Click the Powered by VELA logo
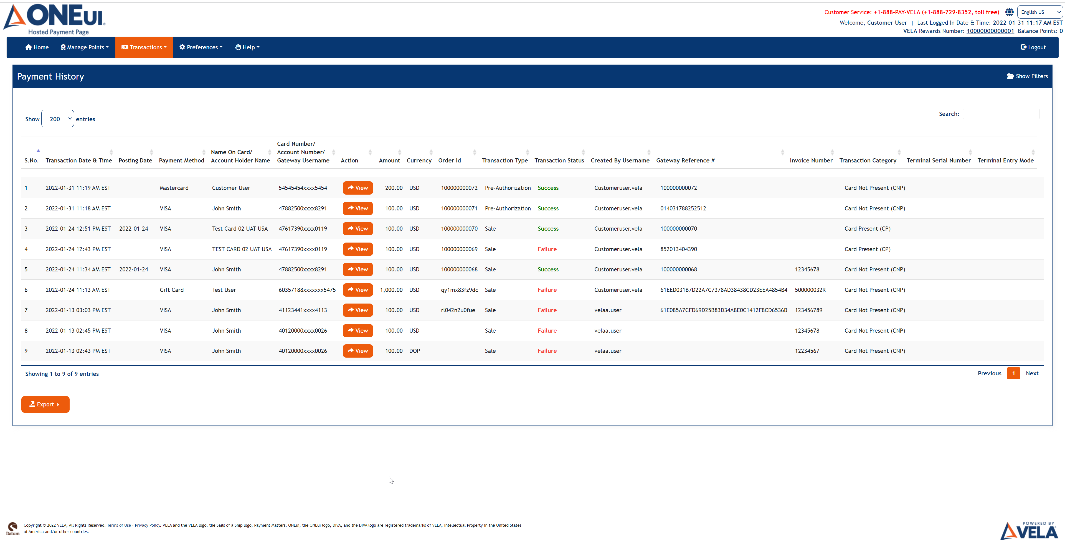This screenshot has height=540, width=1065. coord(1029,531)
